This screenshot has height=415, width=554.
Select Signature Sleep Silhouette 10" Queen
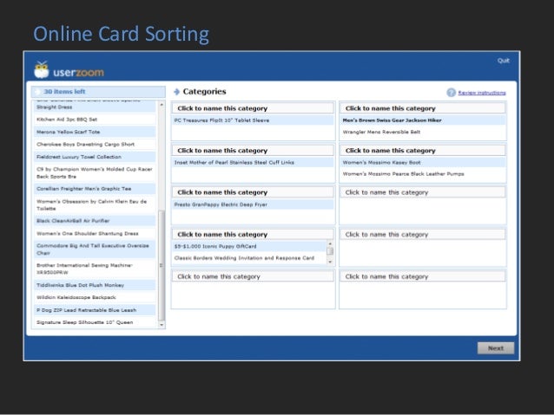95,322
